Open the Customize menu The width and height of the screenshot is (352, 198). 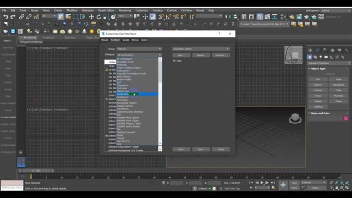pyautogui.click(x=142, y=10)
